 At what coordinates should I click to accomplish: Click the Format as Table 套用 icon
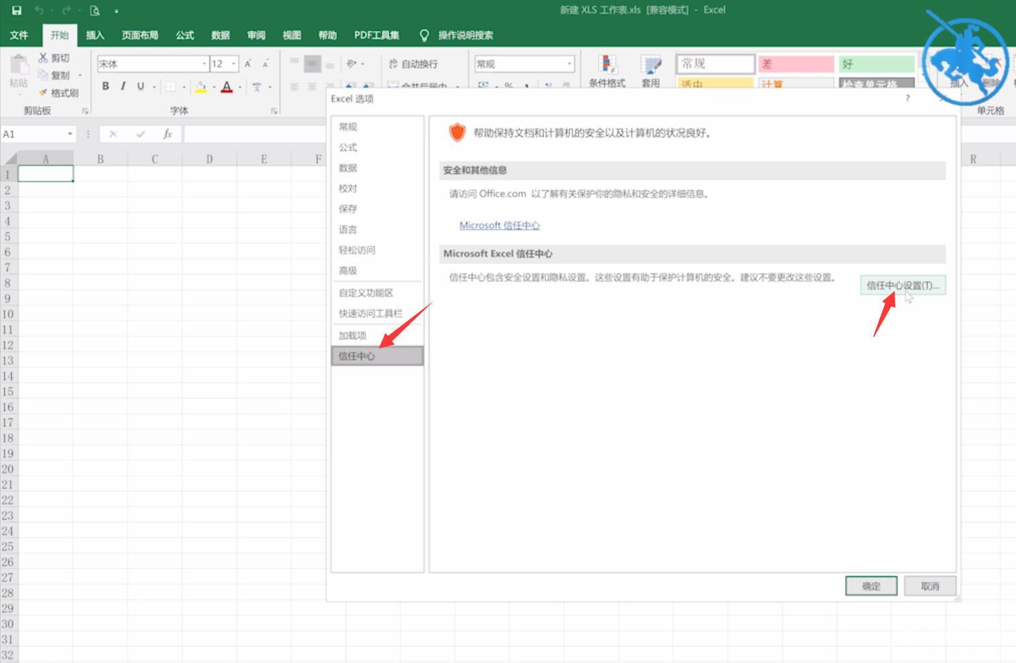(651, 65)
